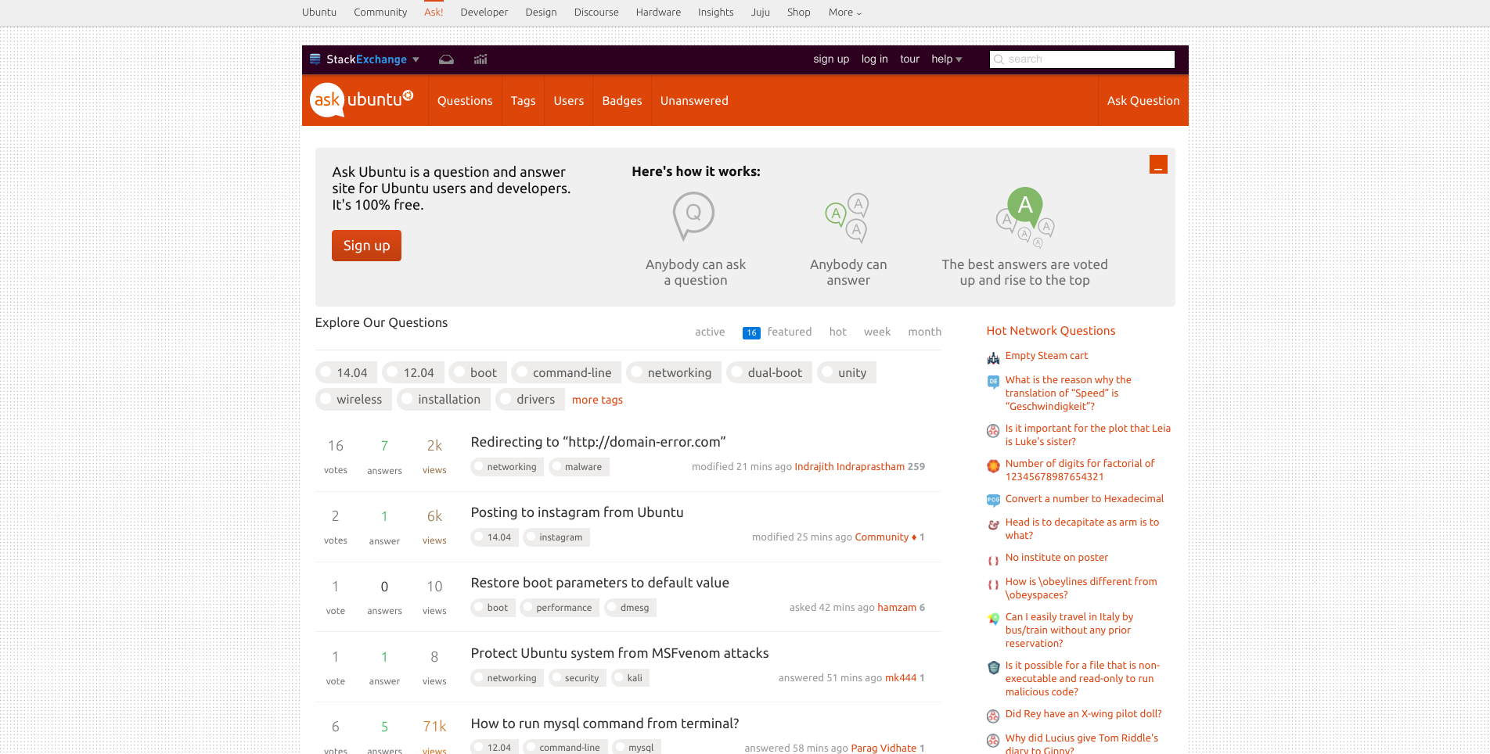Switch to the featured questions tab

[x=777, y=332]
